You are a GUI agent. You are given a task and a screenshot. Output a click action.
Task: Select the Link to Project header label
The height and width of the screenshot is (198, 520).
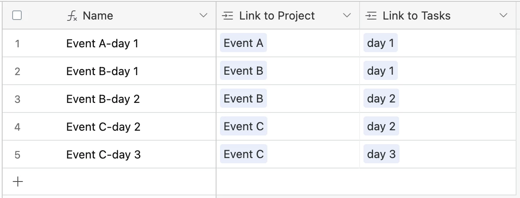tap(277, 16)
